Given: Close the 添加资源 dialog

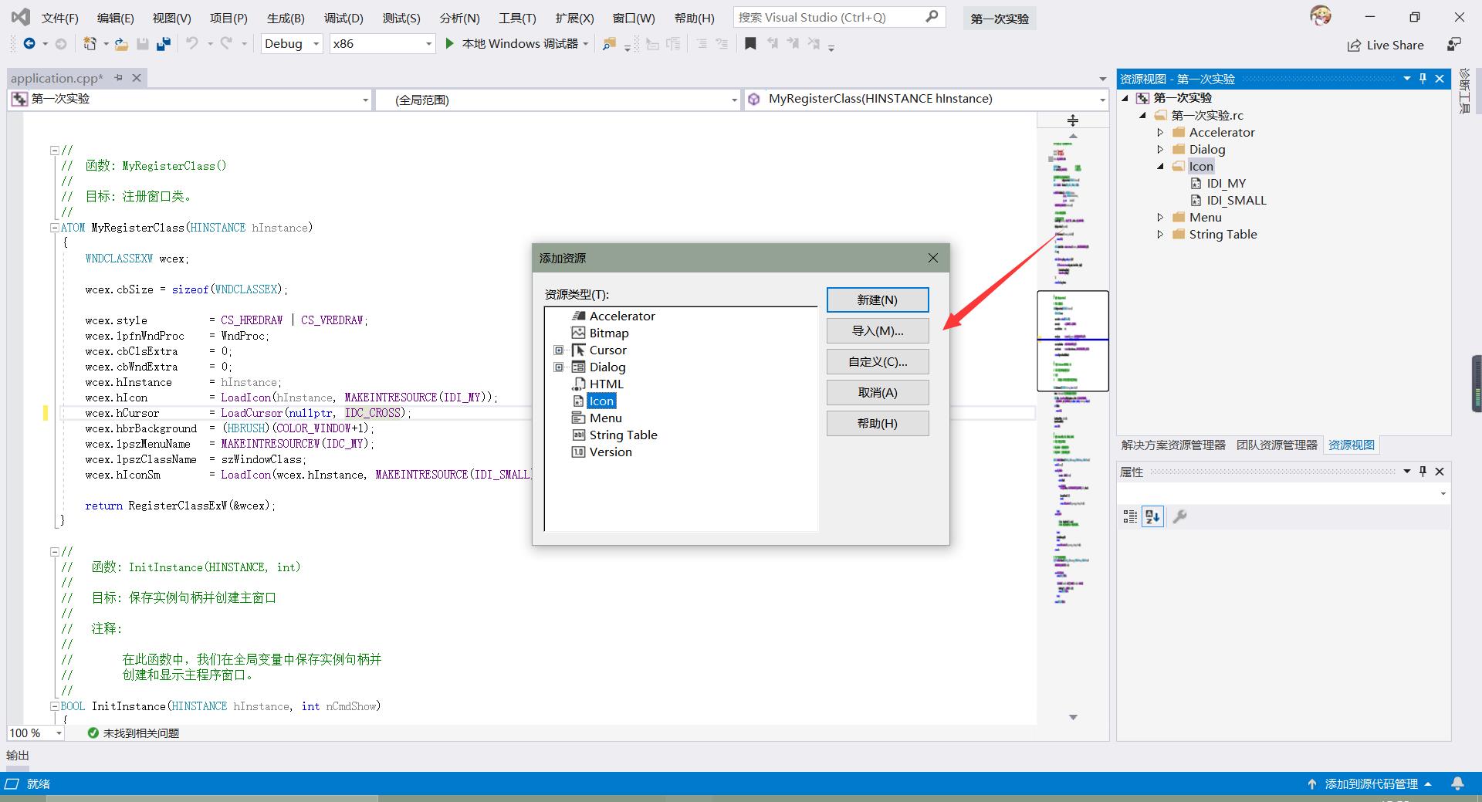Looking at the screenshot, I should click(x=932, y=258).
